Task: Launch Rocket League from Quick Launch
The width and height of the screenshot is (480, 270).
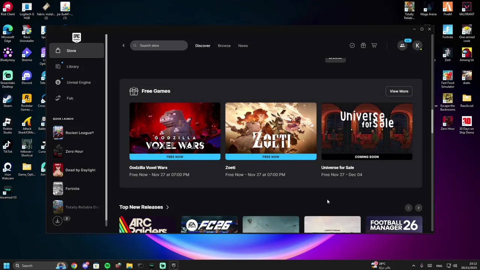Action: coord(76,133)
